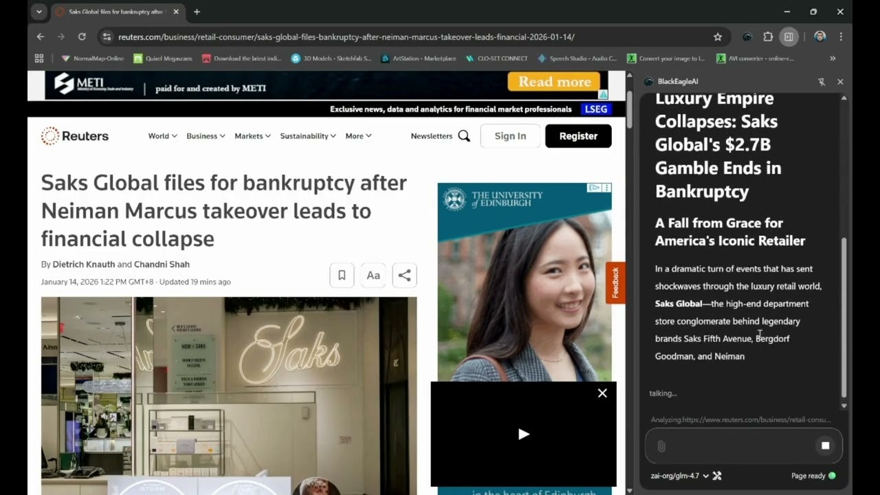Click the orange Feedback tab
Viewport: 880px width, 495px height.
615,283
